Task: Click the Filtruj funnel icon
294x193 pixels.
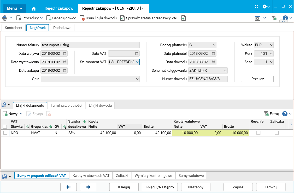Action: tap(266, 114)
